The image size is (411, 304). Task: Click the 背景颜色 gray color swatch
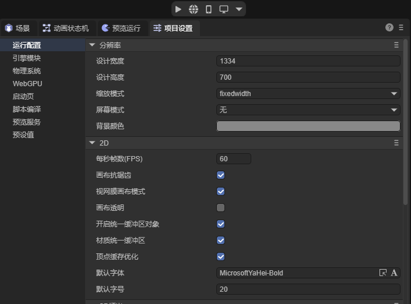click(308, 126)
